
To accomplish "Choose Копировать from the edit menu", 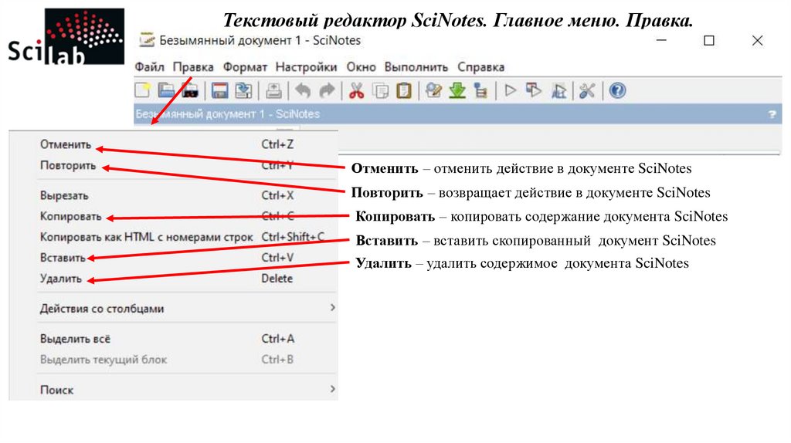I will [173, 216].
